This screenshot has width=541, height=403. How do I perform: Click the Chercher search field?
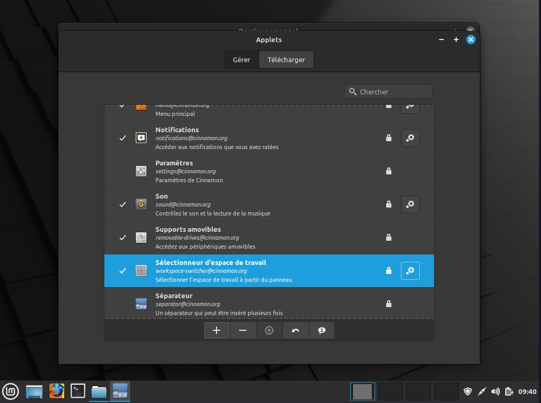(x=394, y=92)
